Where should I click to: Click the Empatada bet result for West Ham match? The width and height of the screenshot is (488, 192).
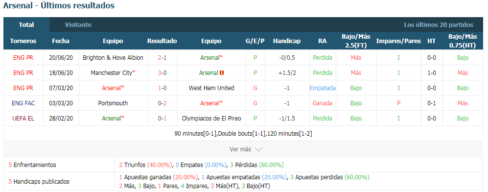(323, 88)
